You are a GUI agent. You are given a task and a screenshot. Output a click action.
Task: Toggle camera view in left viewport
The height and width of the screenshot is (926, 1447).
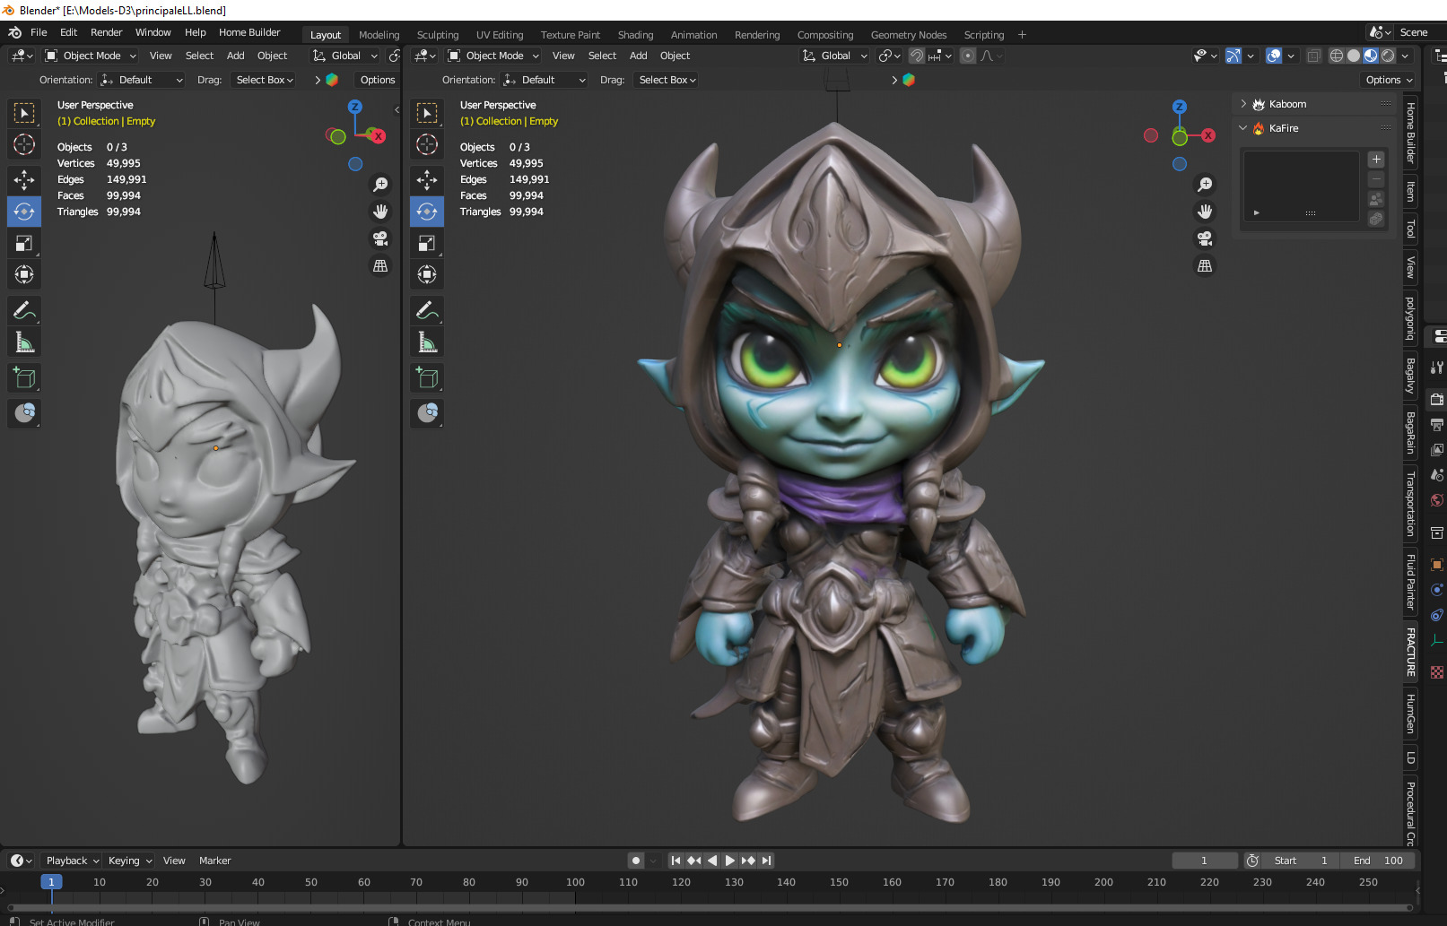pyautogui.click(x=380, y=238)
